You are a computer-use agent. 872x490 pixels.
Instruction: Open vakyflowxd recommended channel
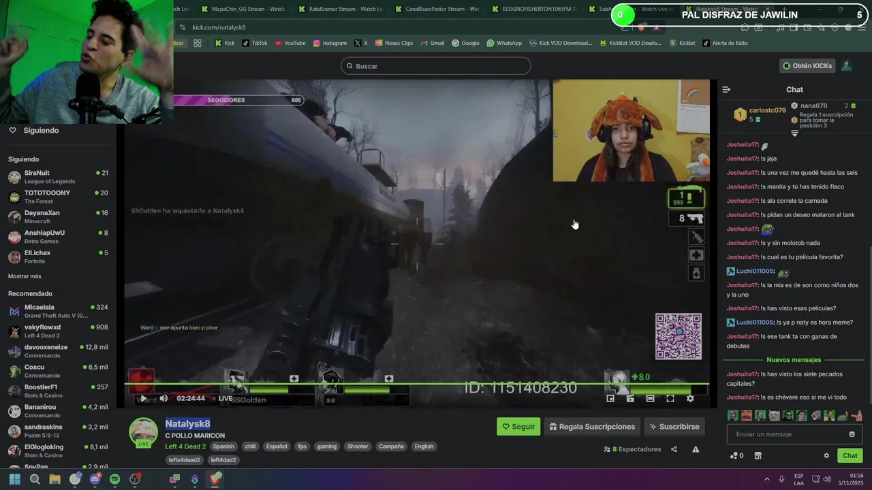pos(58,331)
